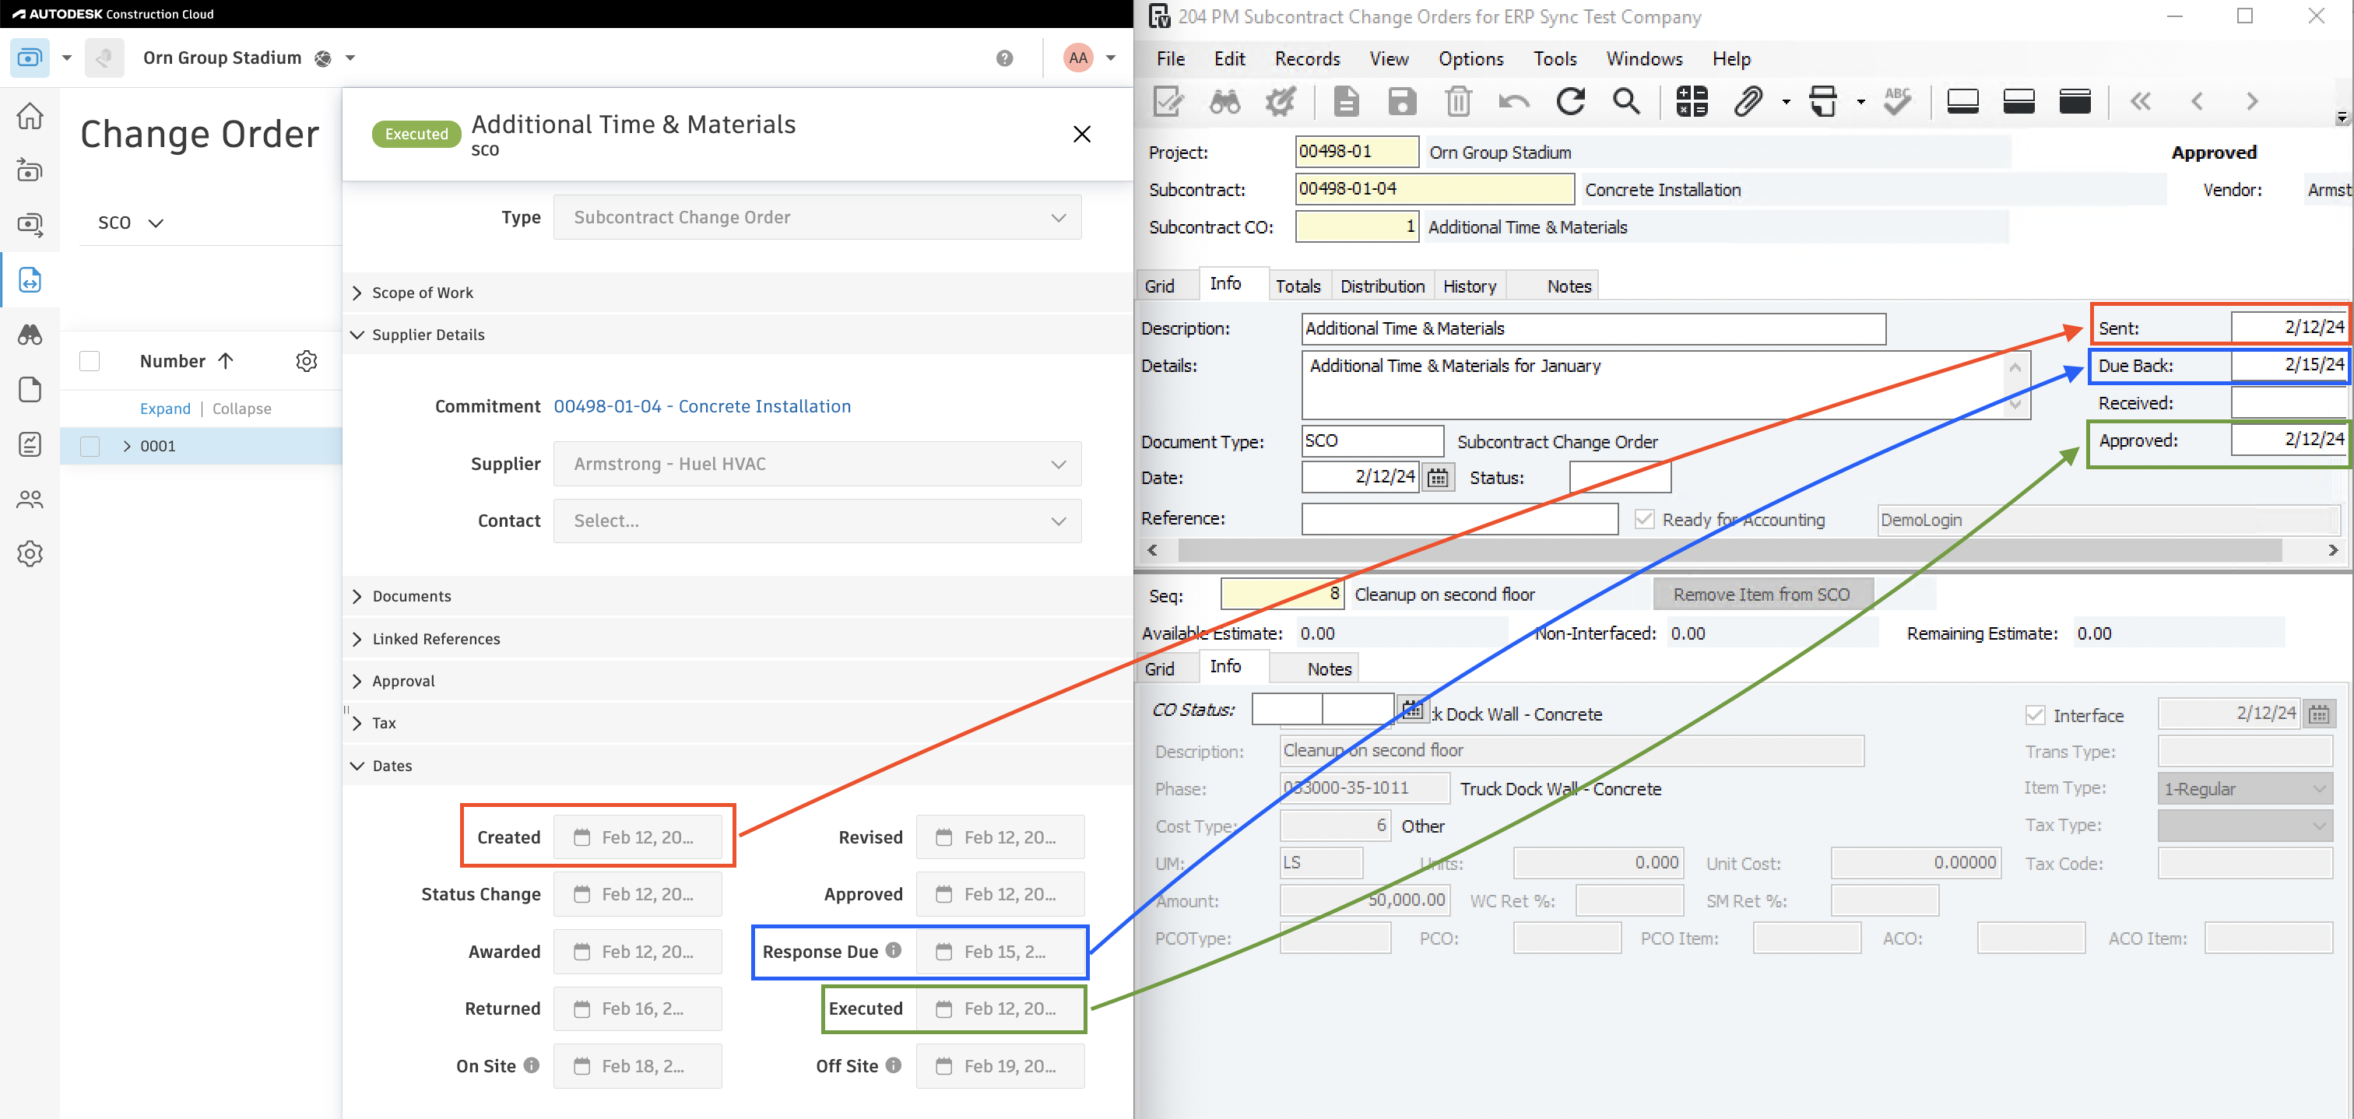
Task: Open the SCO filter dropdown
Action: coord(131,223)
